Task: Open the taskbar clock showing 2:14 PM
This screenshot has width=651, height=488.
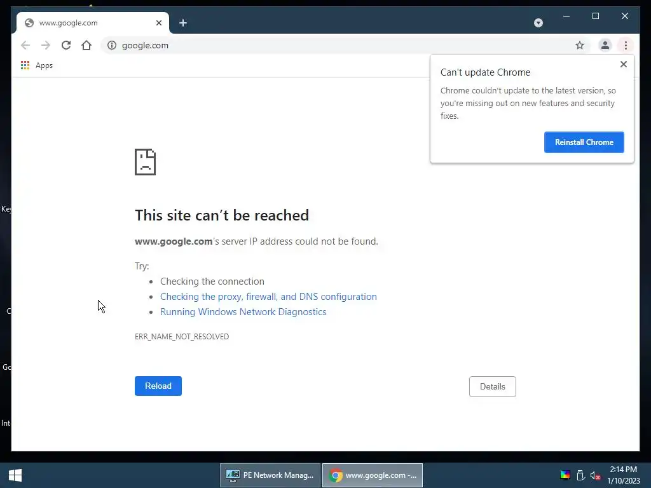Action: point(624,475)
